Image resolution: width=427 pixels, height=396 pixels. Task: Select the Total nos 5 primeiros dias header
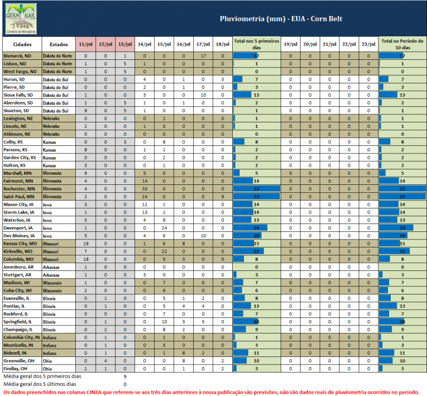256,44
